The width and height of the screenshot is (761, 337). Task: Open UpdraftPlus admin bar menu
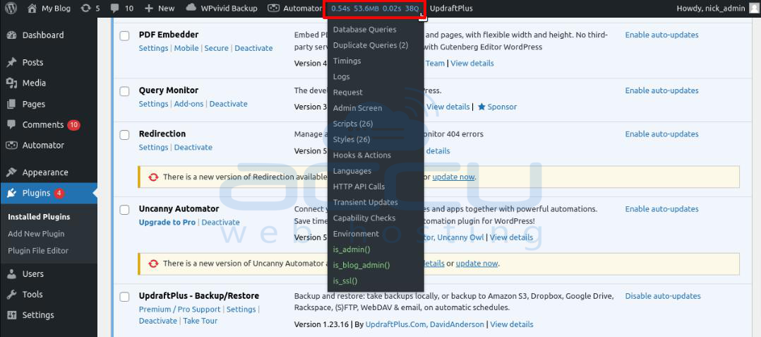coord(451,8)
